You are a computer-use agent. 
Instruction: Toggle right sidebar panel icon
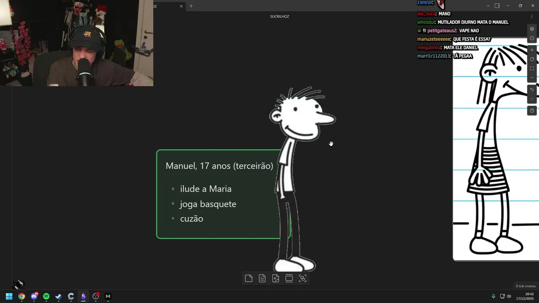(497, 6)
